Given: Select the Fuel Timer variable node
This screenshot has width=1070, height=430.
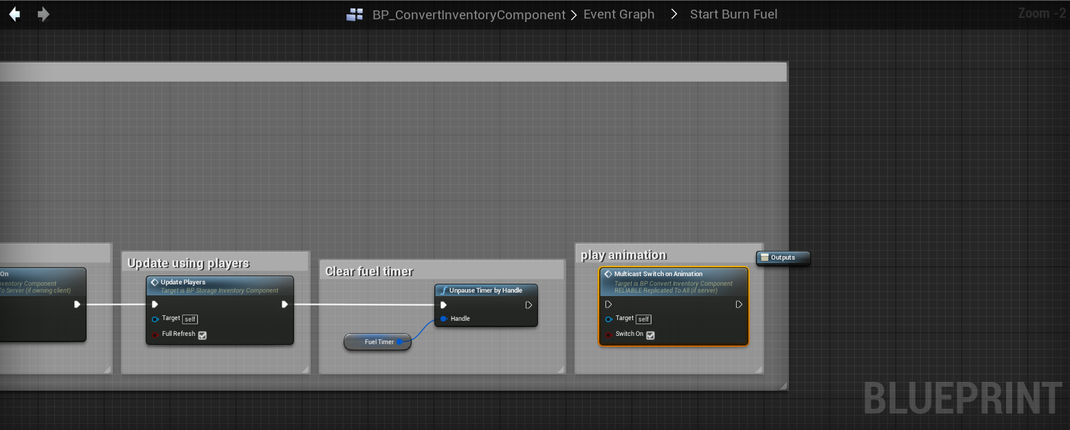Looking at the screenshot, I should pos(377,341).
